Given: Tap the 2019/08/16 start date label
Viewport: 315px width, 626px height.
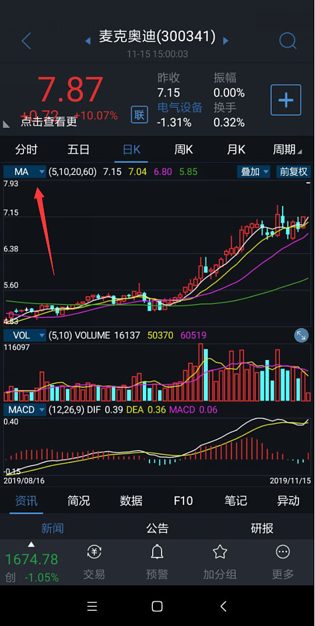Looking at the screenshot, I should tap(24, 480).
